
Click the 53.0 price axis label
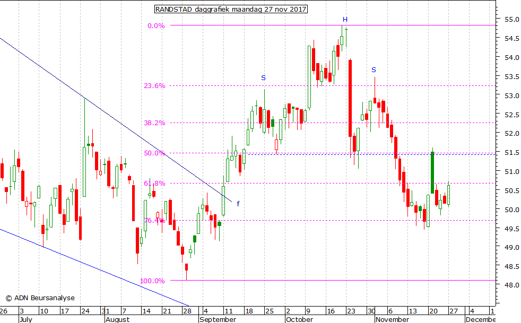[x=511, y=95]
